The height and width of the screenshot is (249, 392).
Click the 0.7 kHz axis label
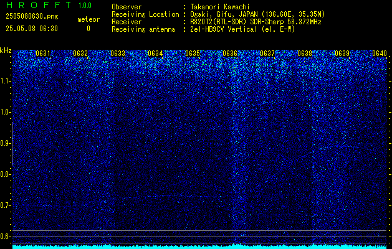click(x=4, y=205)
